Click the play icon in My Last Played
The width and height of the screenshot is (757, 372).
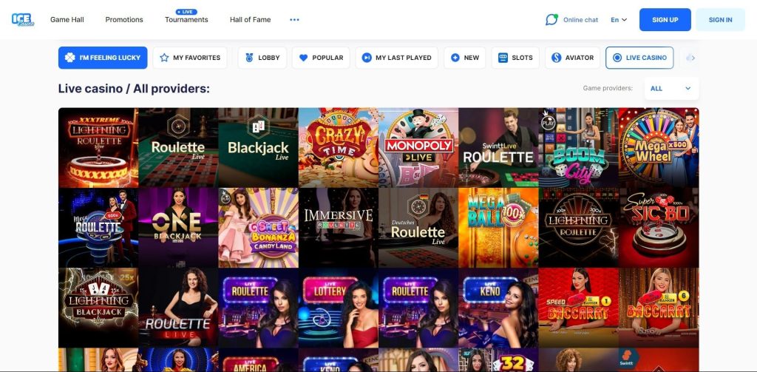coord(366,58)
